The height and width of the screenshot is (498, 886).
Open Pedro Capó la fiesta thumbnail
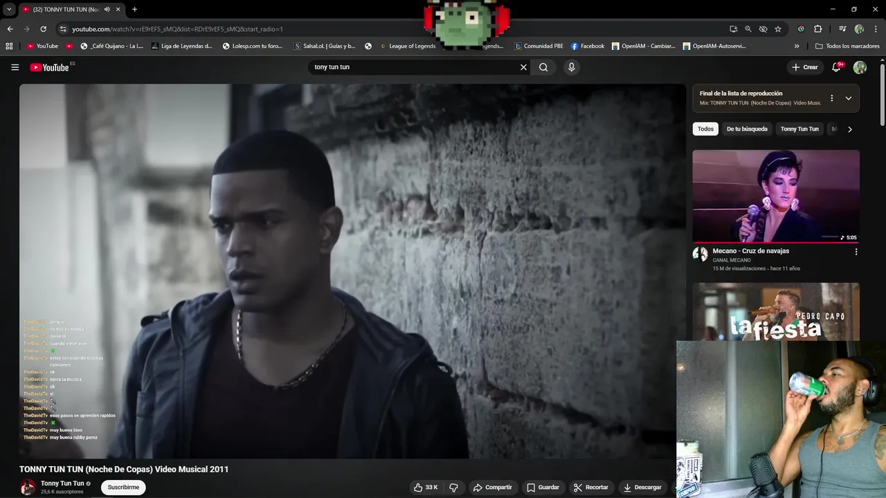pyautogui.click(x=776, y=311)
